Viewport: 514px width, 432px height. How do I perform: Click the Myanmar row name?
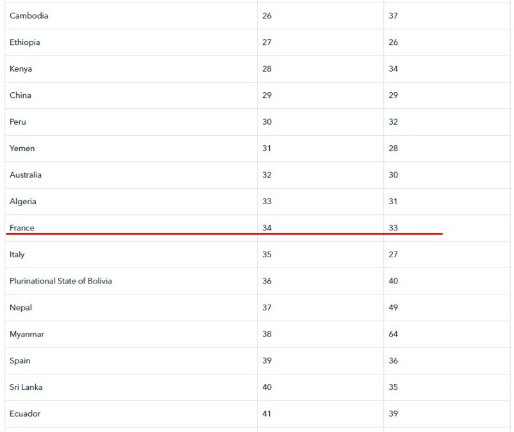coord(27,334)
